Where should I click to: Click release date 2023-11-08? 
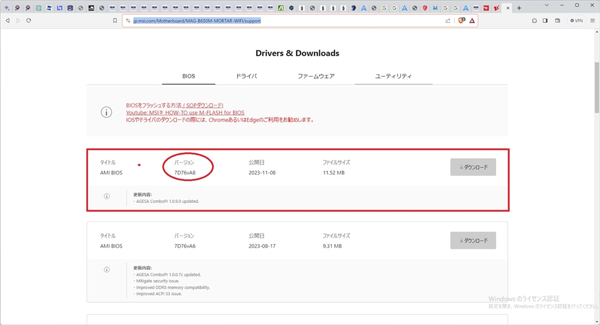click(x=262, y=172)
